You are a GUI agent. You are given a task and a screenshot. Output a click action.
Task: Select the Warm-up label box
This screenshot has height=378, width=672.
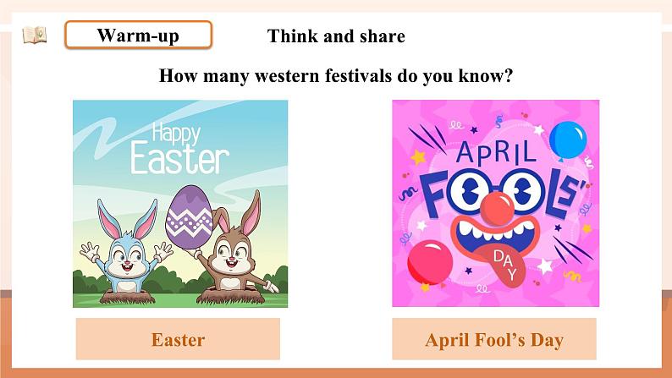click(139, 35)
